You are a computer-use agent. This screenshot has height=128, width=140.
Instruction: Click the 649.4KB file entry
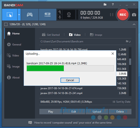(x=122, y=59)
